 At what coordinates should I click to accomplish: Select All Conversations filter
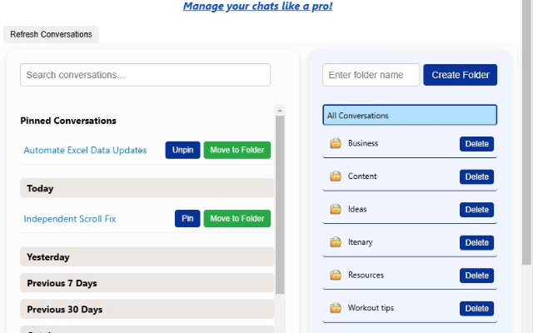[410, 115]
